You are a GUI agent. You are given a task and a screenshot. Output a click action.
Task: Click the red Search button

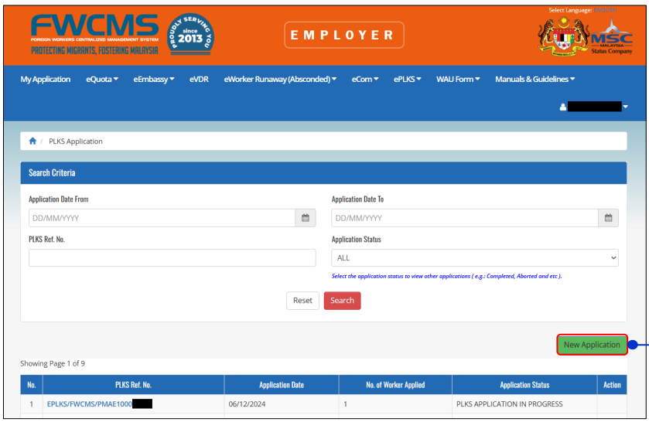click(343, 301)
